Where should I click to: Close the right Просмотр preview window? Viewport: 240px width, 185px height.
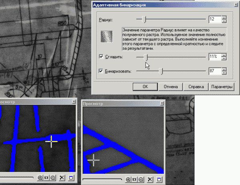point(162,103)
